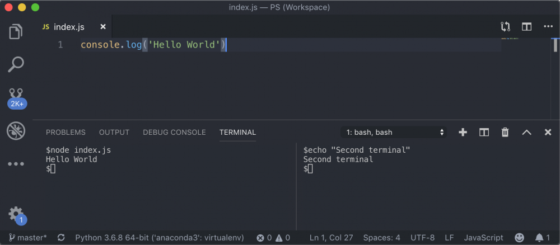Split the editor to the right
Viewport: 560px width, 245px height.
(527, 27)
